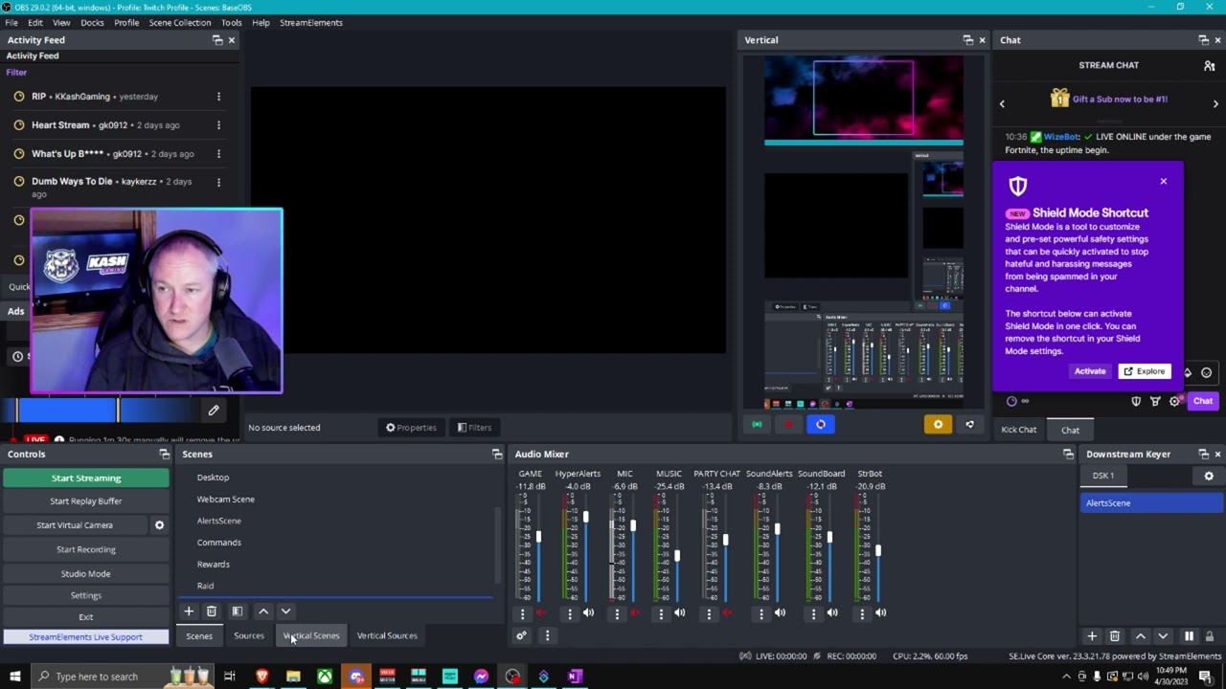Click the Start Recording button
Screen dimensions: 1226x689
tap(86, 549)
